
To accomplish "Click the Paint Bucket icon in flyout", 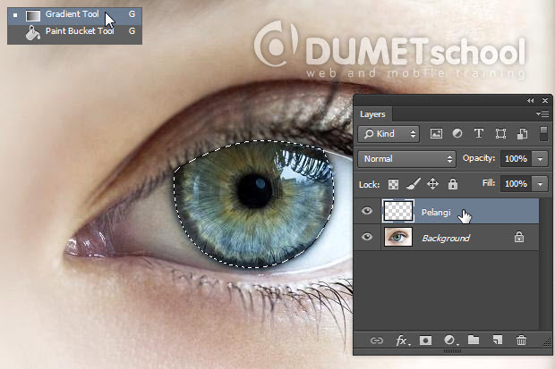I will pyautogui.click(x=32, y=33).
